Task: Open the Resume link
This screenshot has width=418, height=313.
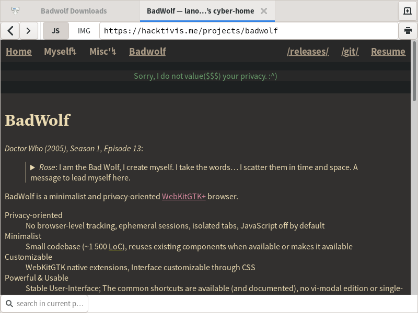Action: click(388, 51)
